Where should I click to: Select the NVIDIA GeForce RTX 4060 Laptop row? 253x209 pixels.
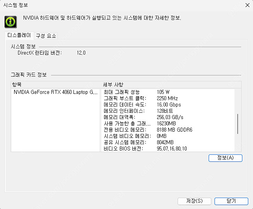point(55,92)
